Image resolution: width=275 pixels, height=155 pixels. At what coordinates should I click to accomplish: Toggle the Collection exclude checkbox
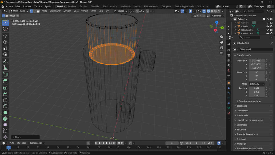[264, 19]
